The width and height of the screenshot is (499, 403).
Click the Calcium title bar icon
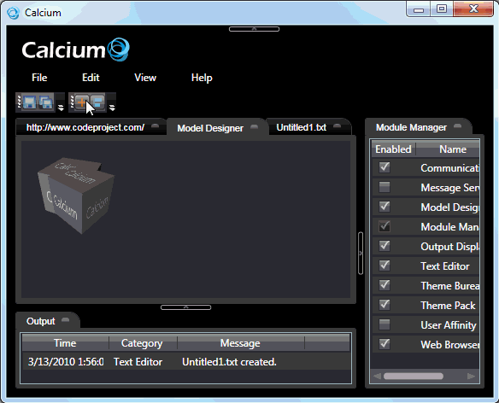[13, 13]
